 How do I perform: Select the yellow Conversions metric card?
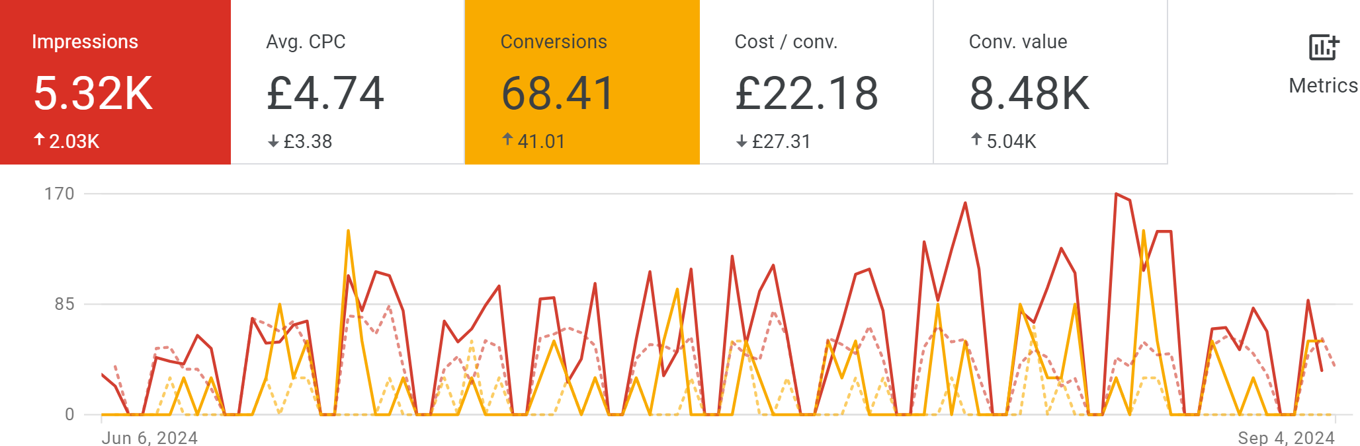point(582,82)
